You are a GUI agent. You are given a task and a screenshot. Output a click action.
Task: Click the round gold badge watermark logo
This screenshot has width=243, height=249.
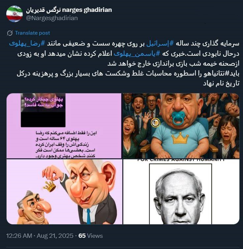[155, 122]
